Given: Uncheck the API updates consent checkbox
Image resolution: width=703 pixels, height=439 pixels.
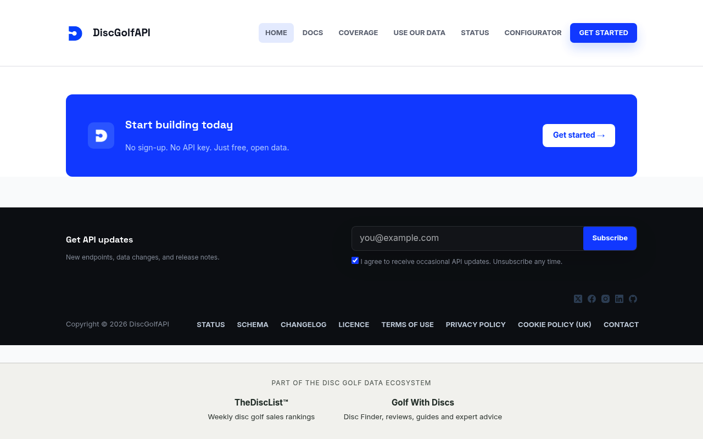Looking at the screenshot, I should 355,261.
